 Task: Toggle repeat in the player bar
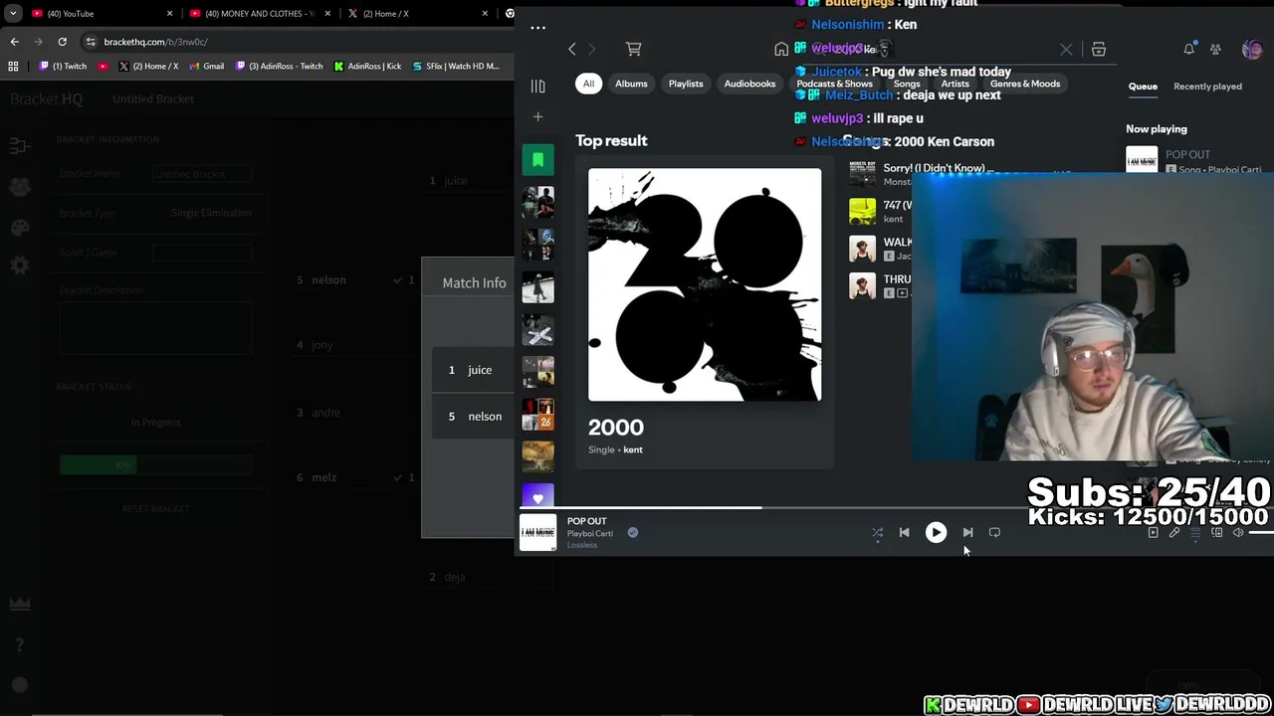click(994, 532)
